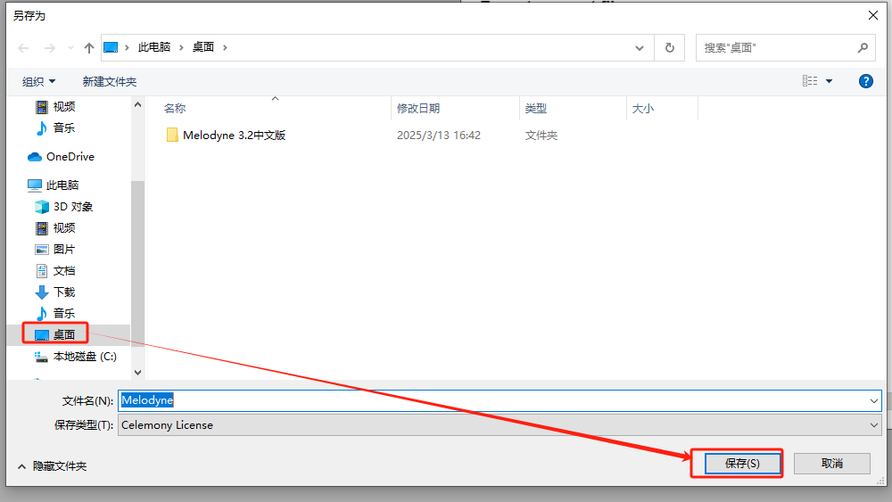Select 此电脑 in the address breadcrumb
This screenshot has width=892, height=502.
click(x=154, y=47)
